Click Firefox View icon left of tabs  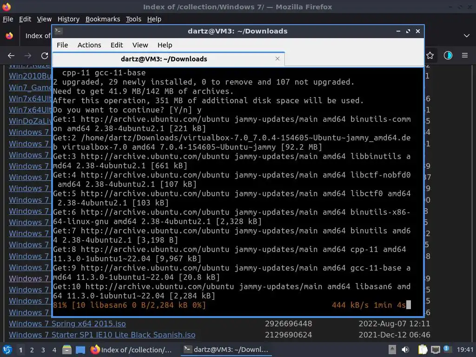click(x=9, y=35)
